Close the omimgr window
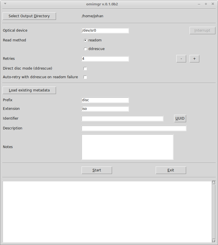Image resolution: width=218 pixels, height=245 pixels. pyautogui.click(x=213, y=4)
